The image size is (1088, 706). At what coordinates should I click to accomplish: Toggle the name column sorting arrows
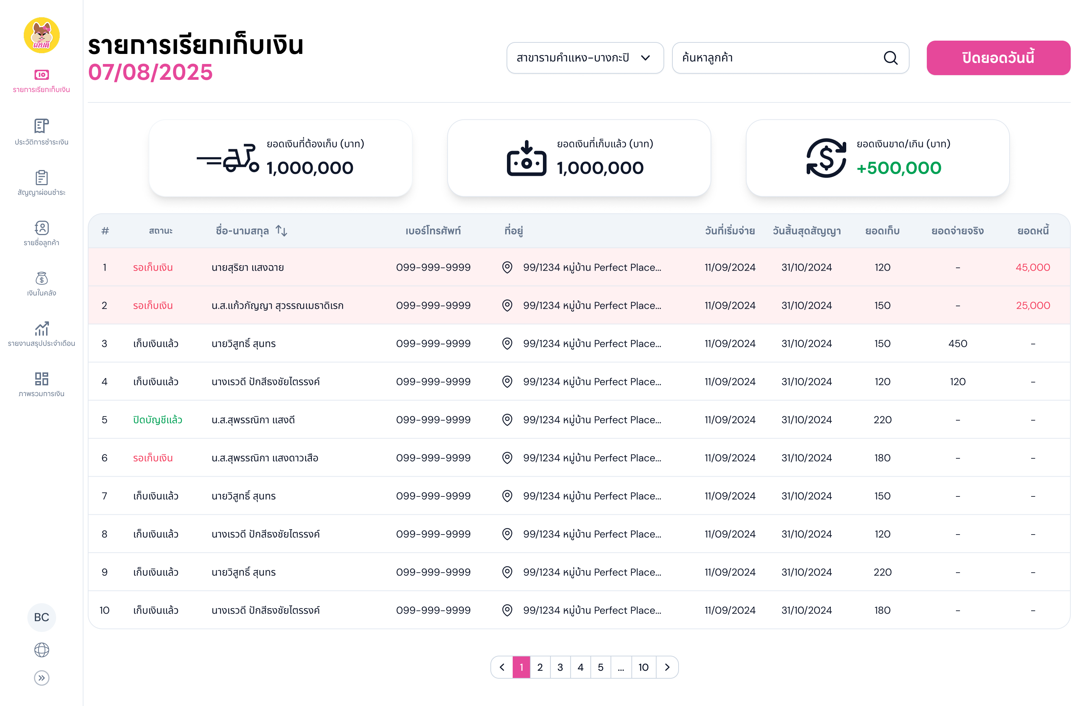(x=281, y=231)
